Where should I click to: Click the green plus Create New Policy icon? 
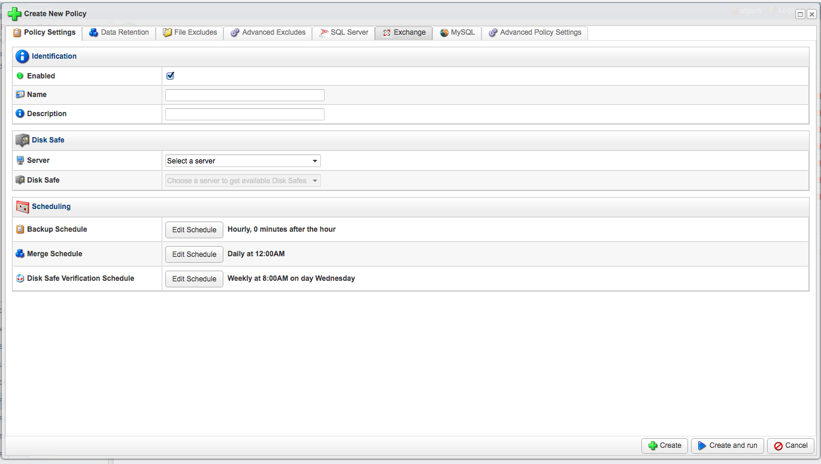point(14,14)
